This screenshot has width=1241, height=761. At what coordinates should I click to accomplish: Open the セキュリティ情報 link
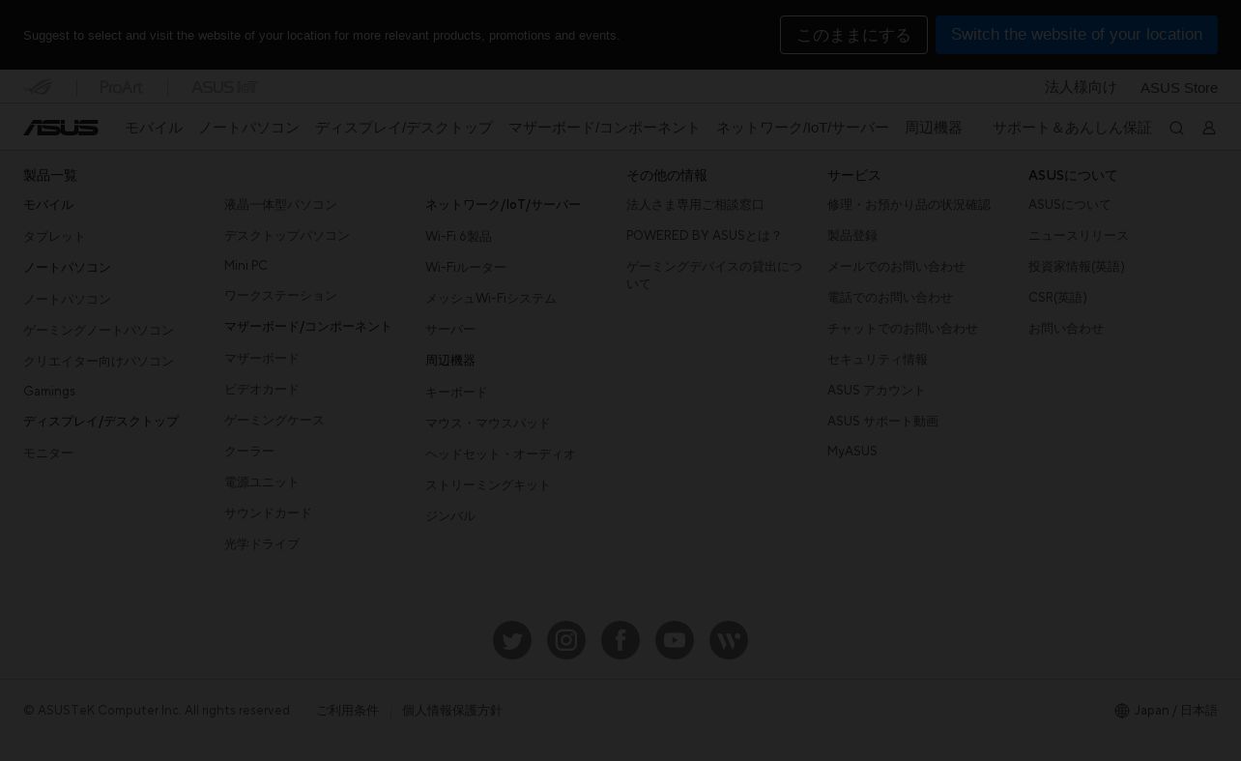pos(878,360)
